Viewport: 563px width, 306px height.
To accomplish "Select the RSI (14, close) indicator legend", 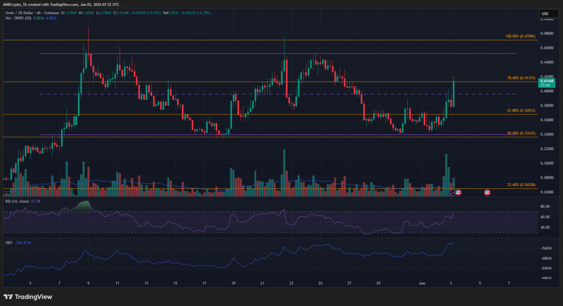I will 16,201.
